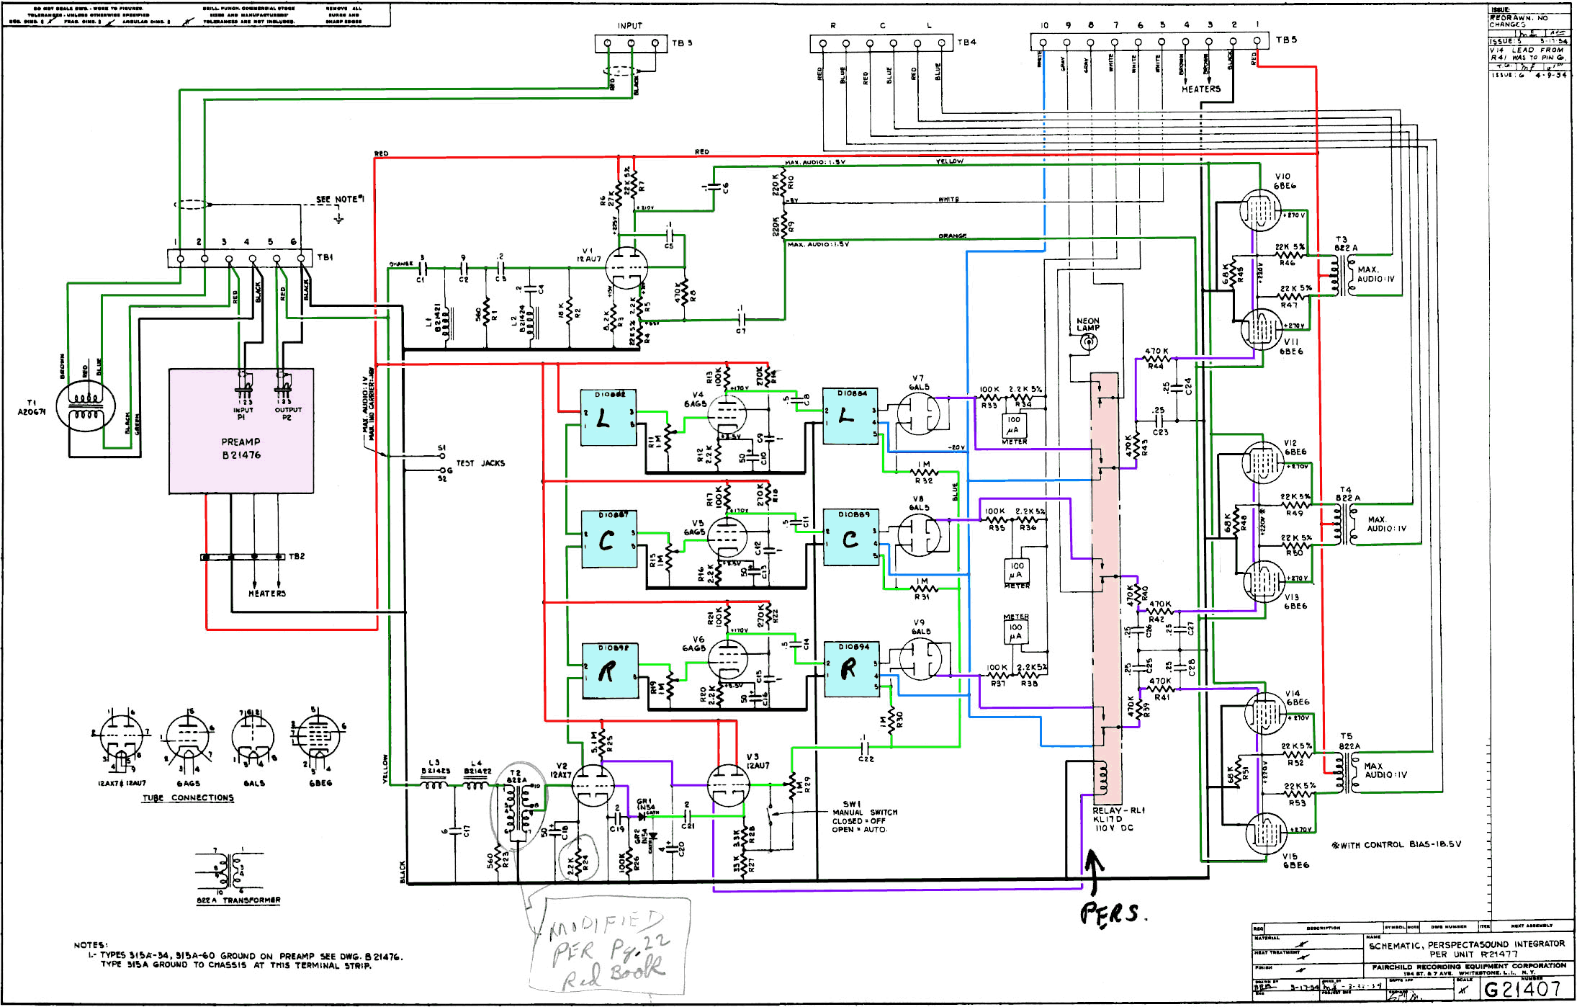The image size is (1577, 1007).
Task: Click the blue C block labeled D10889
Action: [850, 538]
